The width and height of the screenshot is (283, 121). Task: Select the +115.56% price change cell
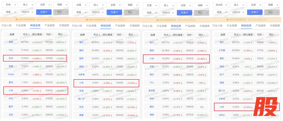[272, 83]
